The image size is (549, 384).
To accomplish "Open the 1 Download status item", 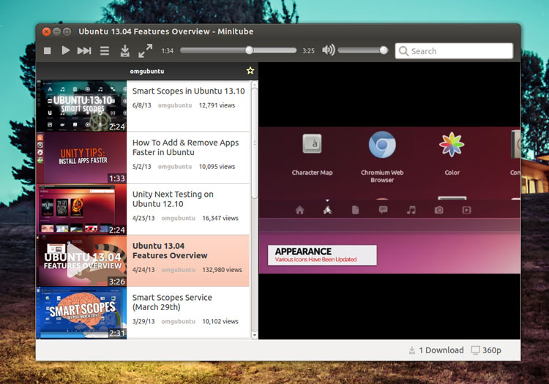I will (x=436, y=350).
